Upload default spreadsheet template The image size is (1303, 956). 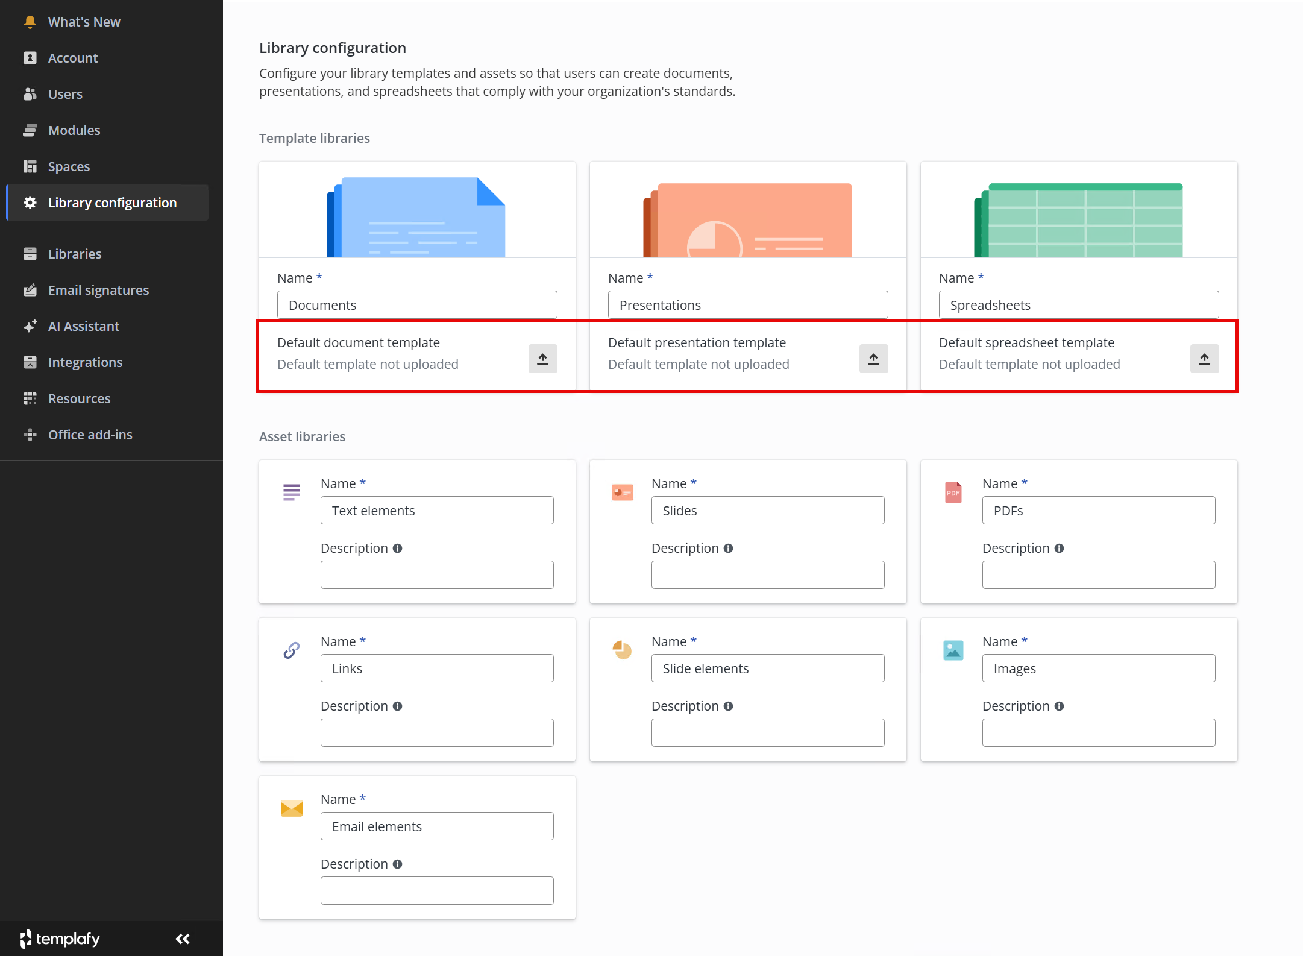click(1204, 359)
